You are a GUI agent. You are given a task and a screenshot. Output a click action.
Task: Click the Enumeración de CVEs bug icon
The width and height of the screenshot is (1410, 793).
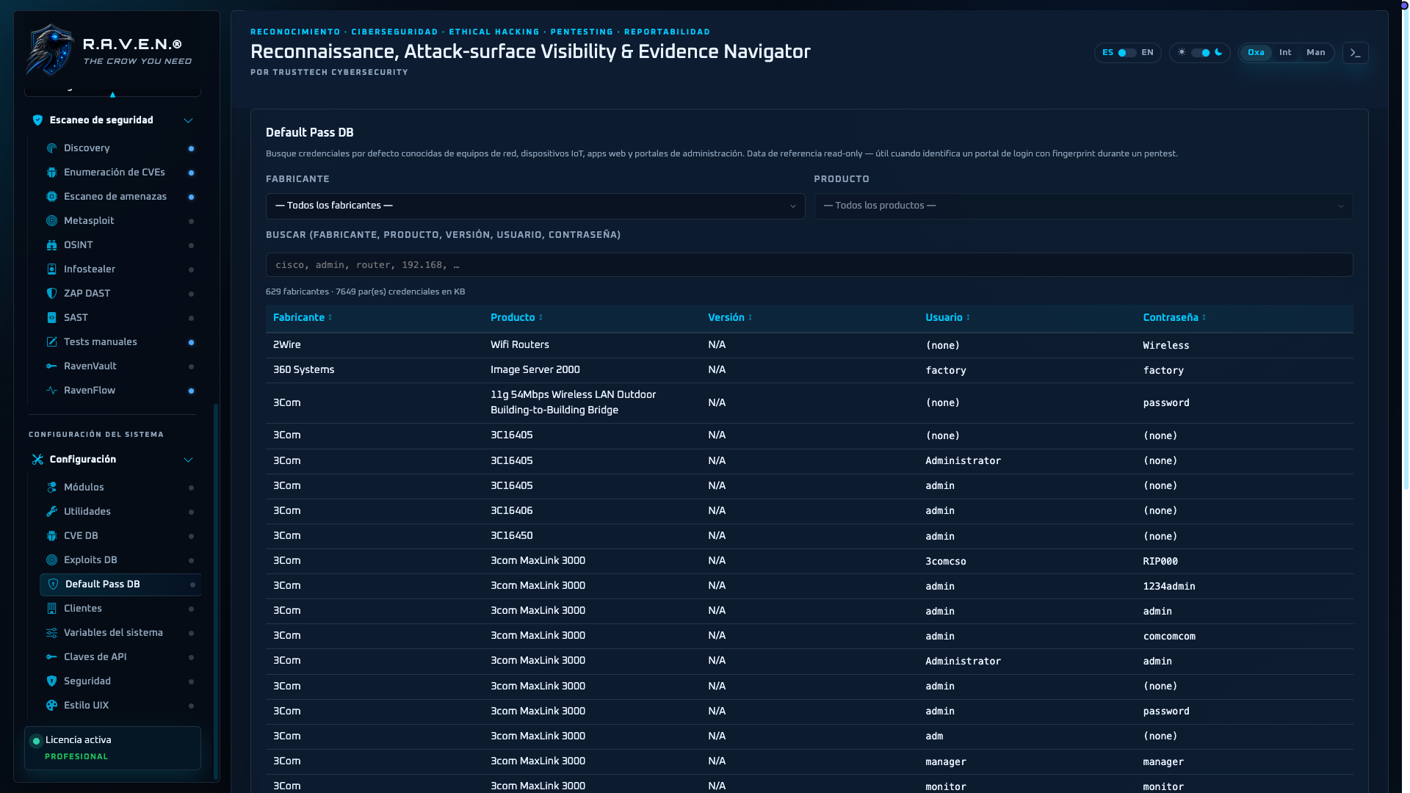[51, 173]
